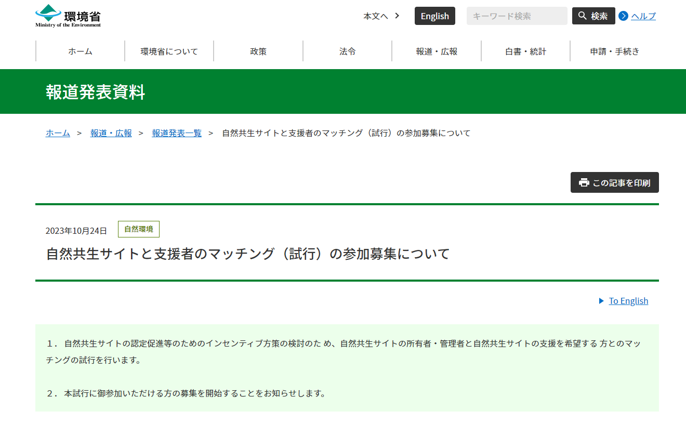The width and height of the screenshot is (686, 437).
Task: Follow the 報道・広報 breadcrumb link
Action: tap(111, 133)
